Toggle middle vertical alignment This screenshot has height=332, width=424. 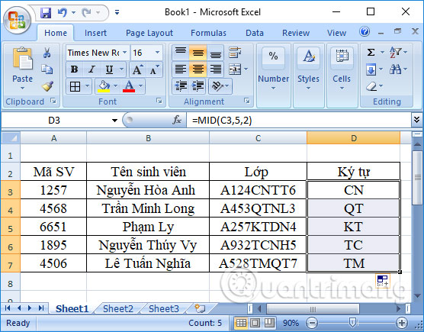coord(198,53)
